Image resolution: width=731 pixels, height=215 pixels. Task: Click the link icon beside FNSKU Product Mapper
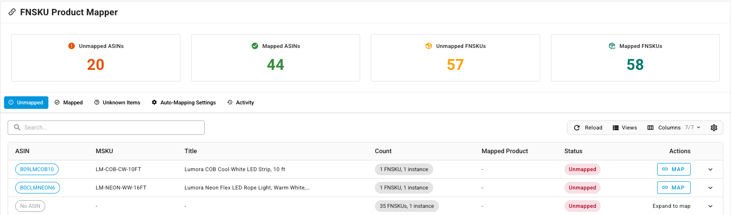(x=12, y=12)
